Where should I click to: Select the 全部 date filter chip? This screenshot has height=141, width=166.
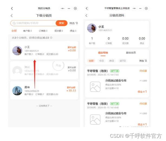(91, 61)
